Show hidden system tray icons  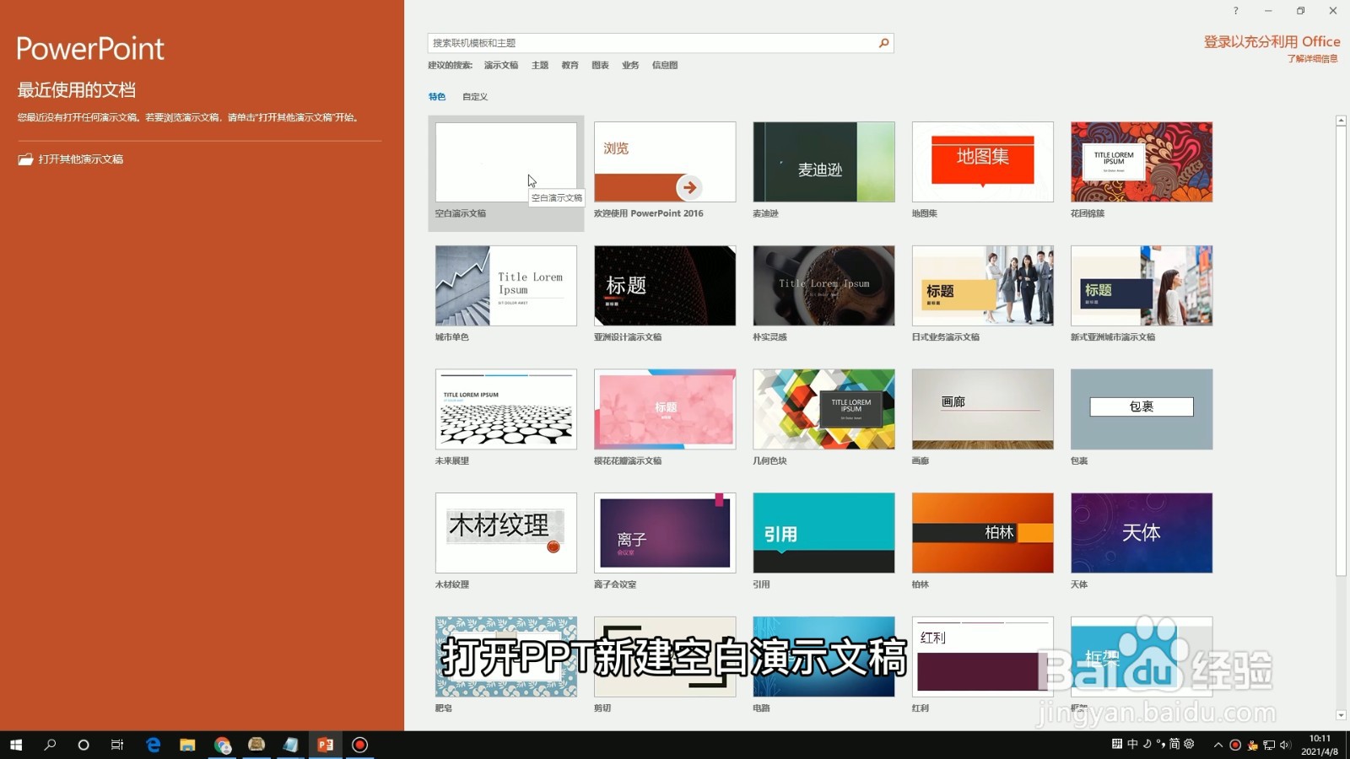point(1218,745)
